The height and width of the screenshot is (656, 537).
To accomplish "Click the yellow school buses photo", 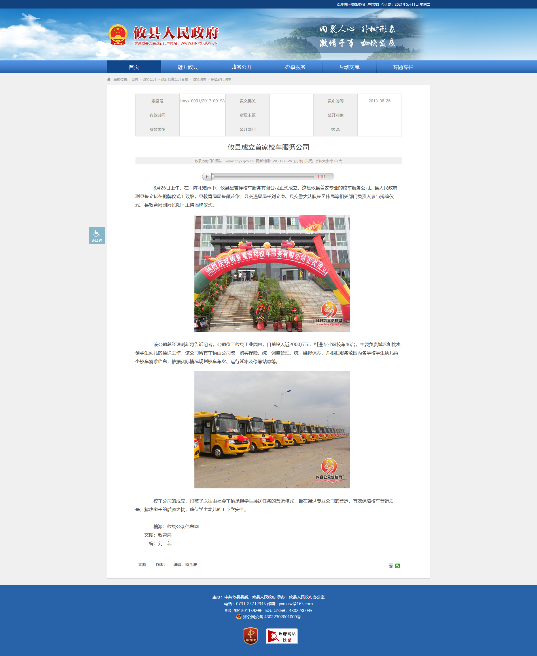I will (x=272, y=429).
